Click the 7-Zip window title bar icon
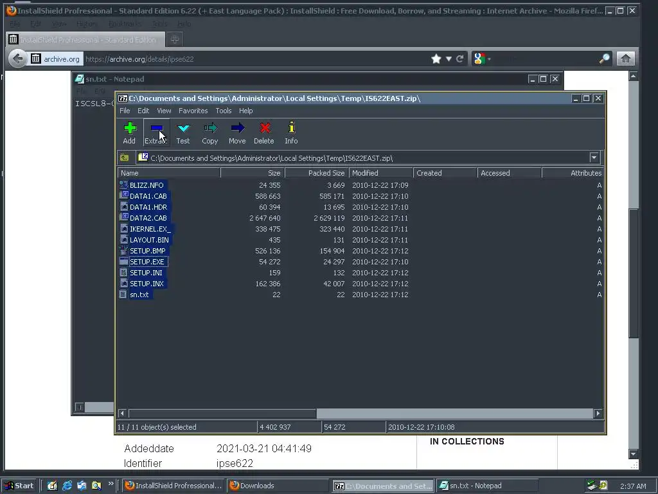Screen dimensions: 658x494 pos(123,98)
